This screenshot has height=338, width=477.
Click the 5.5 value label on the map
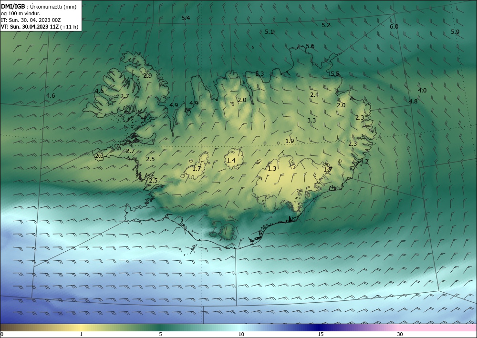pyautogui.click(x=335, y=73)
